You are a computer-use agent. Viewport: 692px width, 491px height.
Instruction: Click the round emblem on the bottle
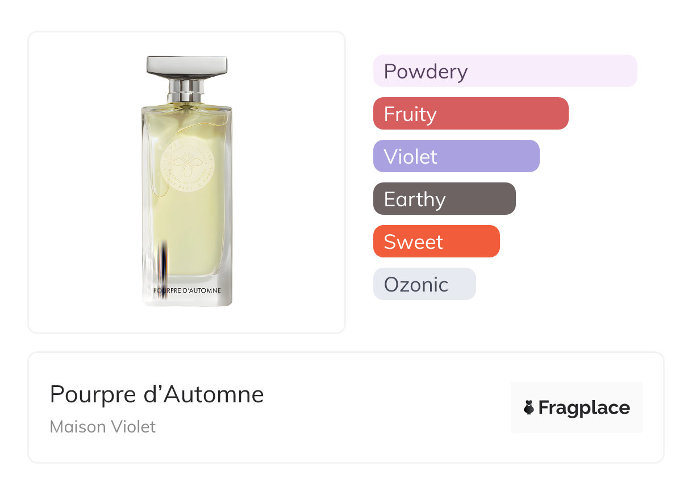coord(187,165)
